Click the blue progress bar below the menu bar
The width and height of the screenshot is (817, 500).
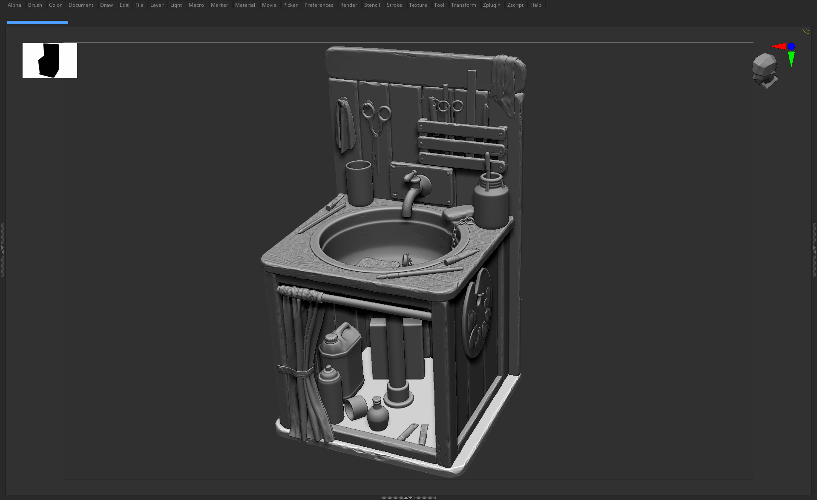pyautogui.click(x=37, y=22)
